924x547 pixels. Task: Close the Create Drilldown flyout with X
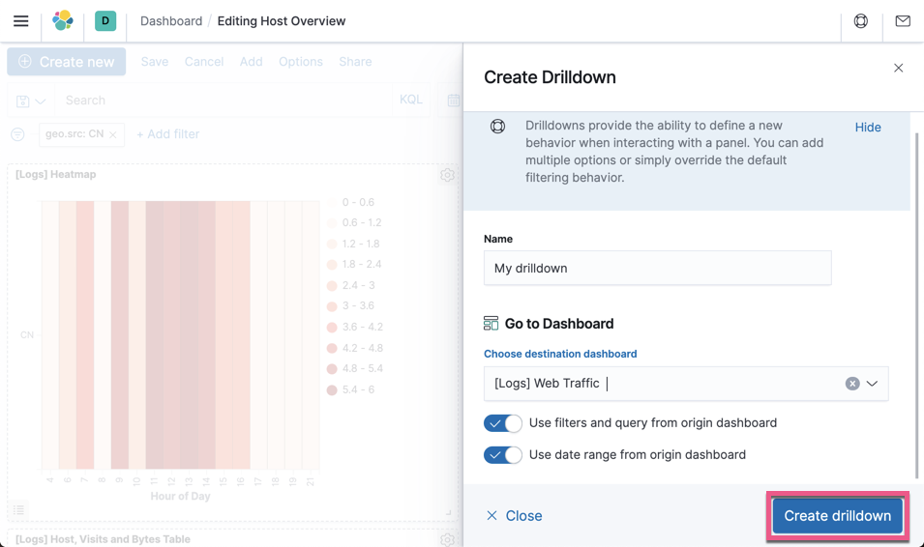[898, 69]
